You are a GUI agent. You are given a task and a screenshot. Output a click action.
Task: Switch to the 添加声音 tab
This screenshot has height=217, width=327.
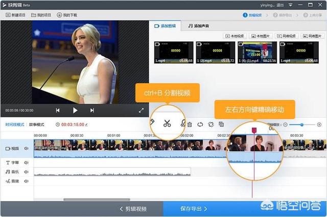point(198,26)
